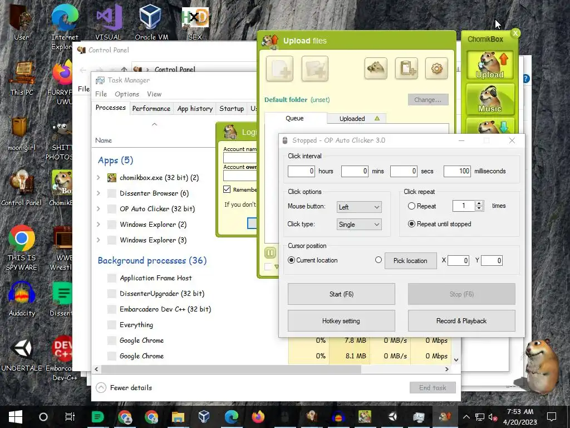Switch to the Performance tab

click(151, 109)
